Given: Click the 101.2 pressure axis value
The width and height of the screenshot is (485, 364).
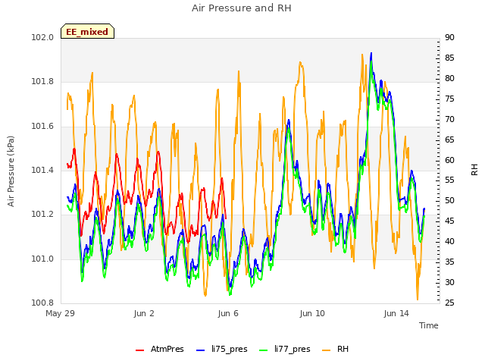Looking at the screenshot, I should tap(42, 215).
